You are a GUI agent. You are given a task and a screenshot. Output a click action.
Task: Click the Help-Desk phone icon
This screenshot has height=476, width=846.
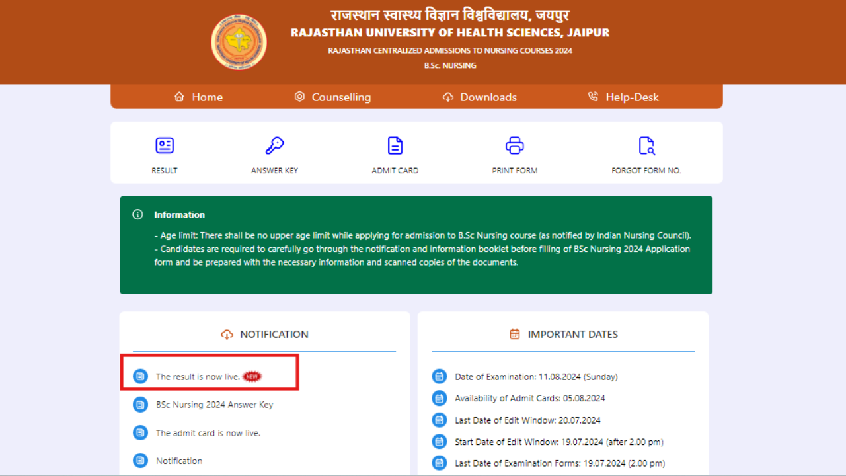point(593,97)
